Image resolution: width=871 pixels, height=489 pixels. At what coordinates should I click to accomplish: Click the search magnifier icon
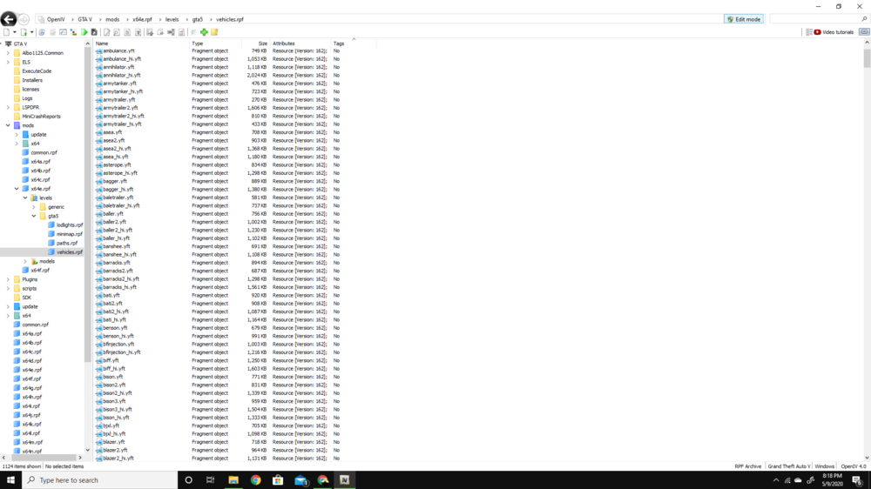point(864,19)
